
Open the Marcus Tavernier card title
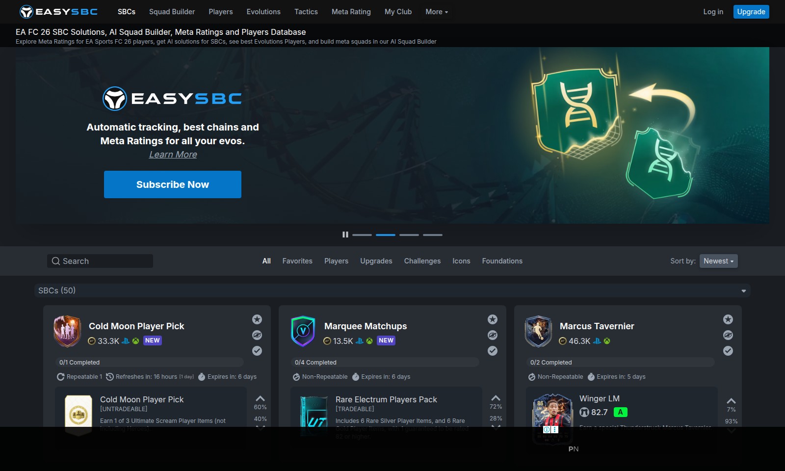click(x=597, y=326)
